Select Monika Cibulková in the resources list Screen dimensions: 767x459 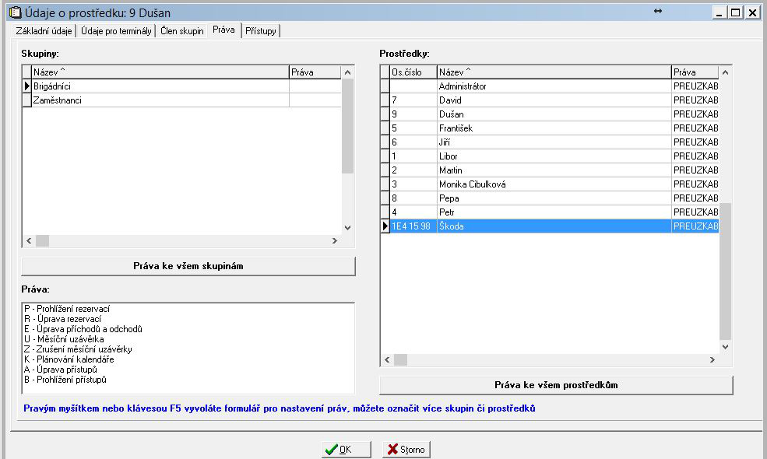point(553,184)
